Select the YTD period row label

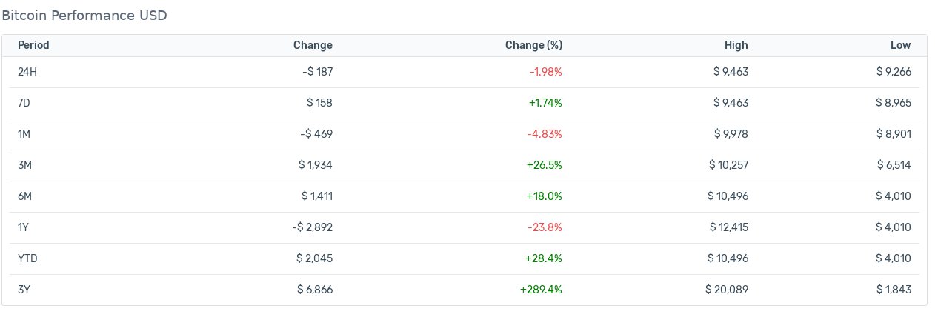click(27, 258)
